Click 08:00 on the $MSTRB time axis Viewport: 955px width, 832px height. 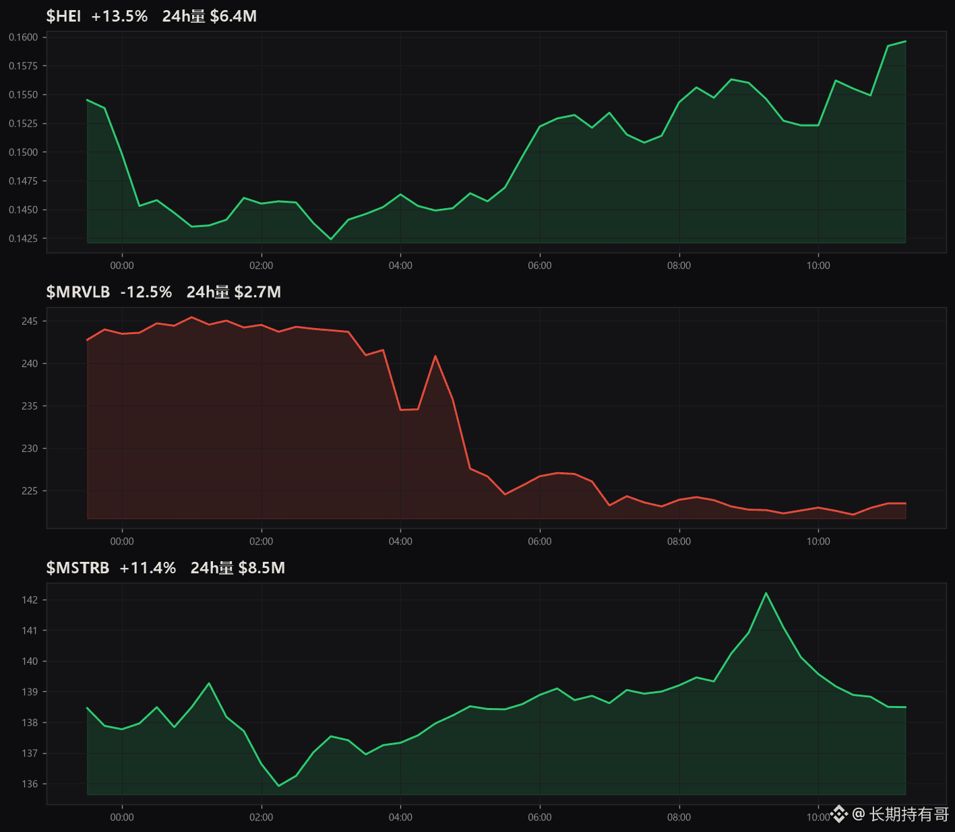click(679, 817)
